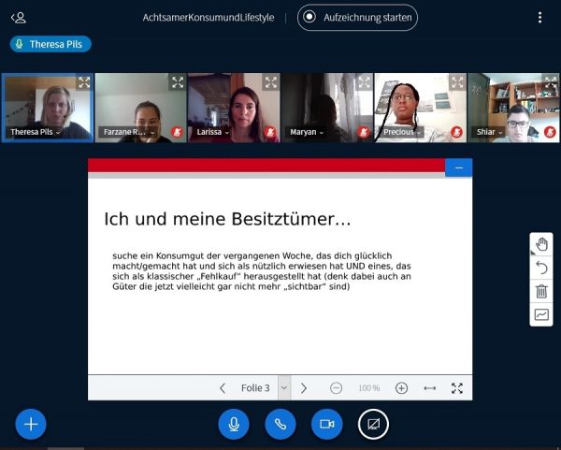Click Aufzeichnung starten to record
Image resolution: width=561 pixels, height=450 pixels.
pos(357,17)
